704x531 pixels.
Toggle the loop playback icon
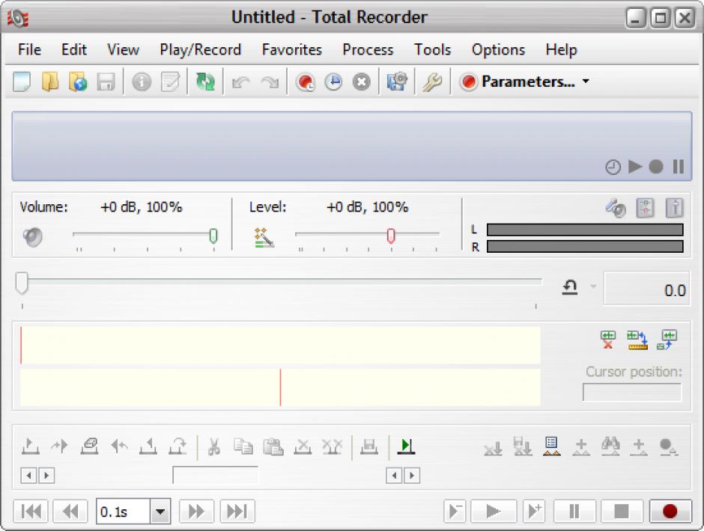click(570, 289)
